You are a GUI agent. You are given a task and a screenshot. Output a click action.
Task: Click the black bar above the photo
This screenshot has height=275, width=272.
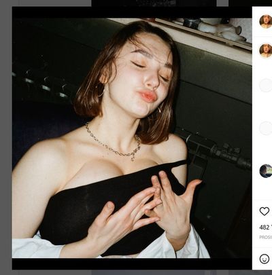tap(132, 12)
